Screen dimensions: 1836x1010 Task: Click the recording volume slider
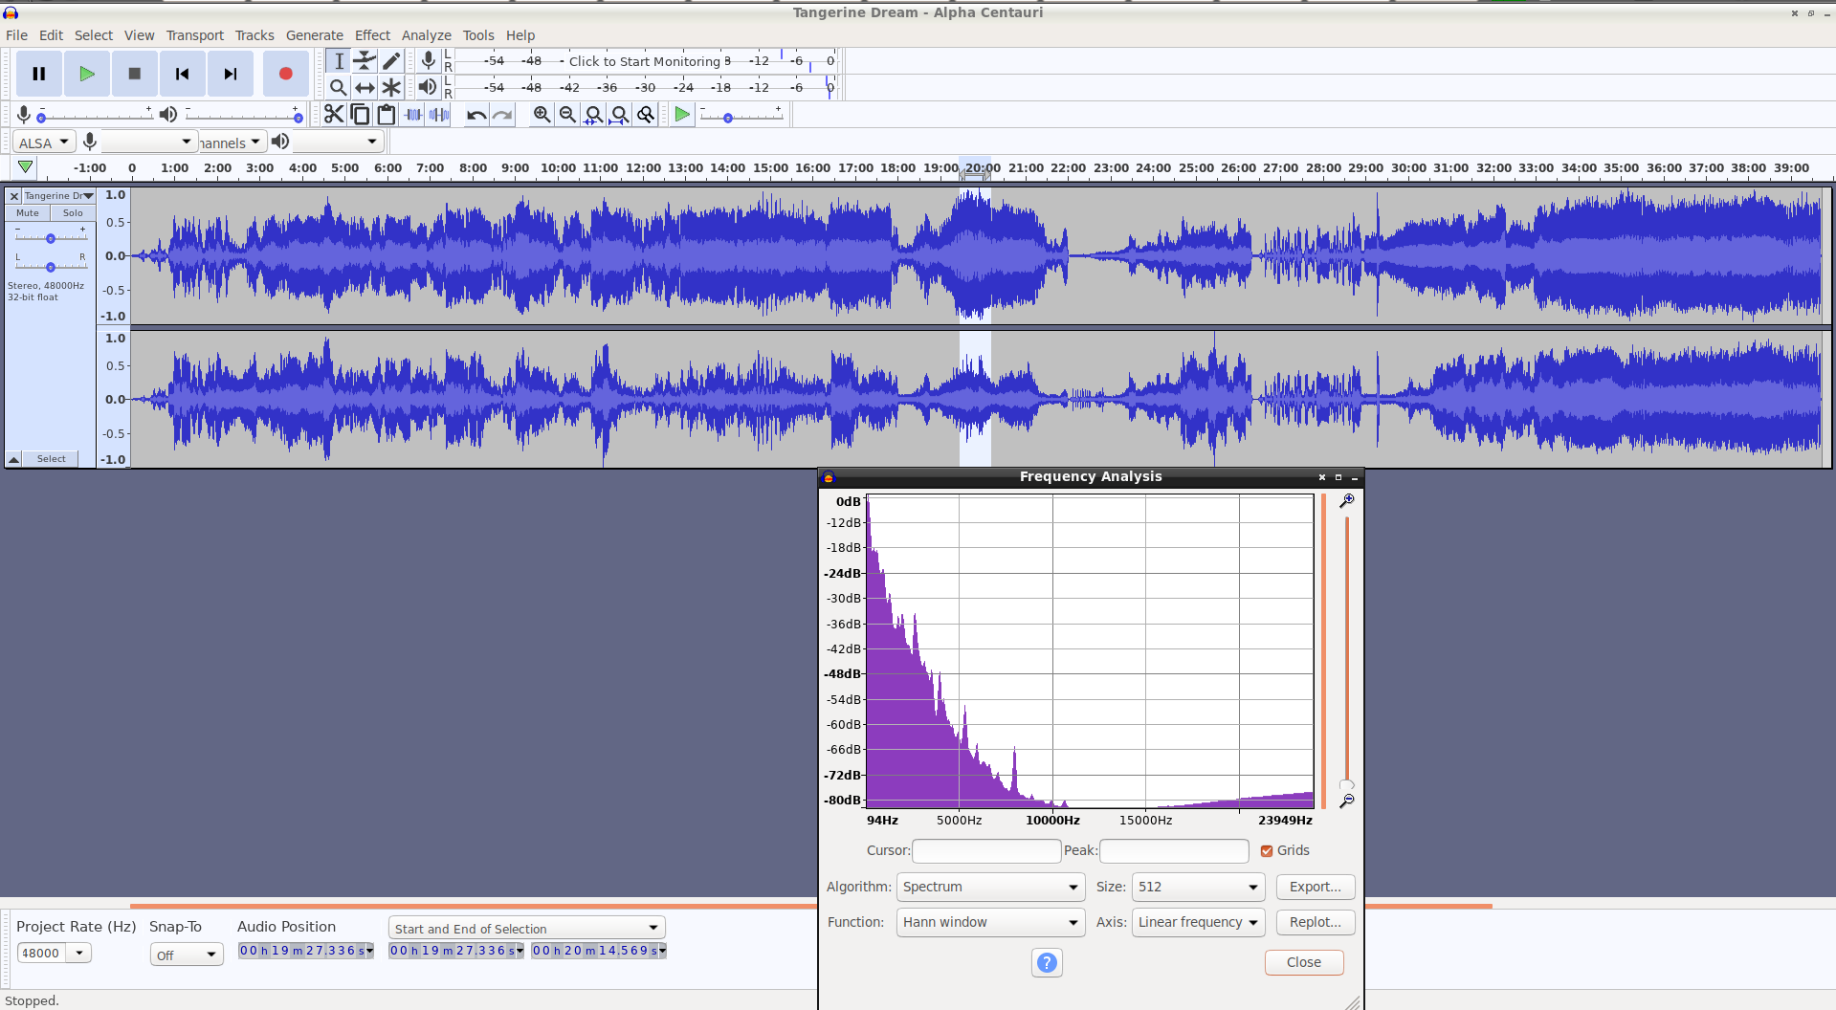(x=94, y=116)
